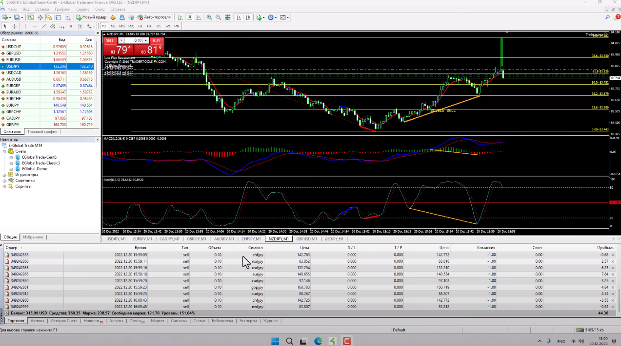Open the chart periodicity clock dropdown
Image resolution: width=621 pixels, height=346 pixels.
coord(272,17)
